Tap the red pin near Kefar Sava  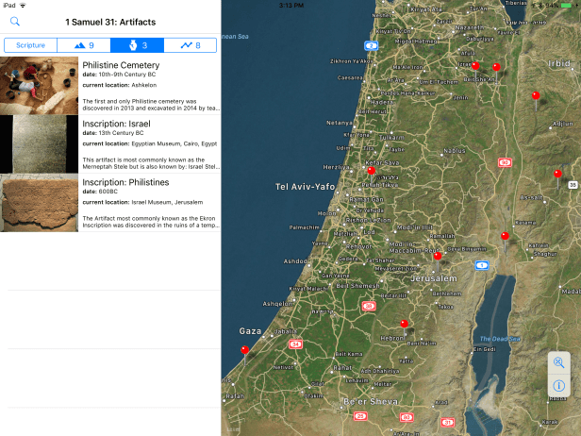372,171
